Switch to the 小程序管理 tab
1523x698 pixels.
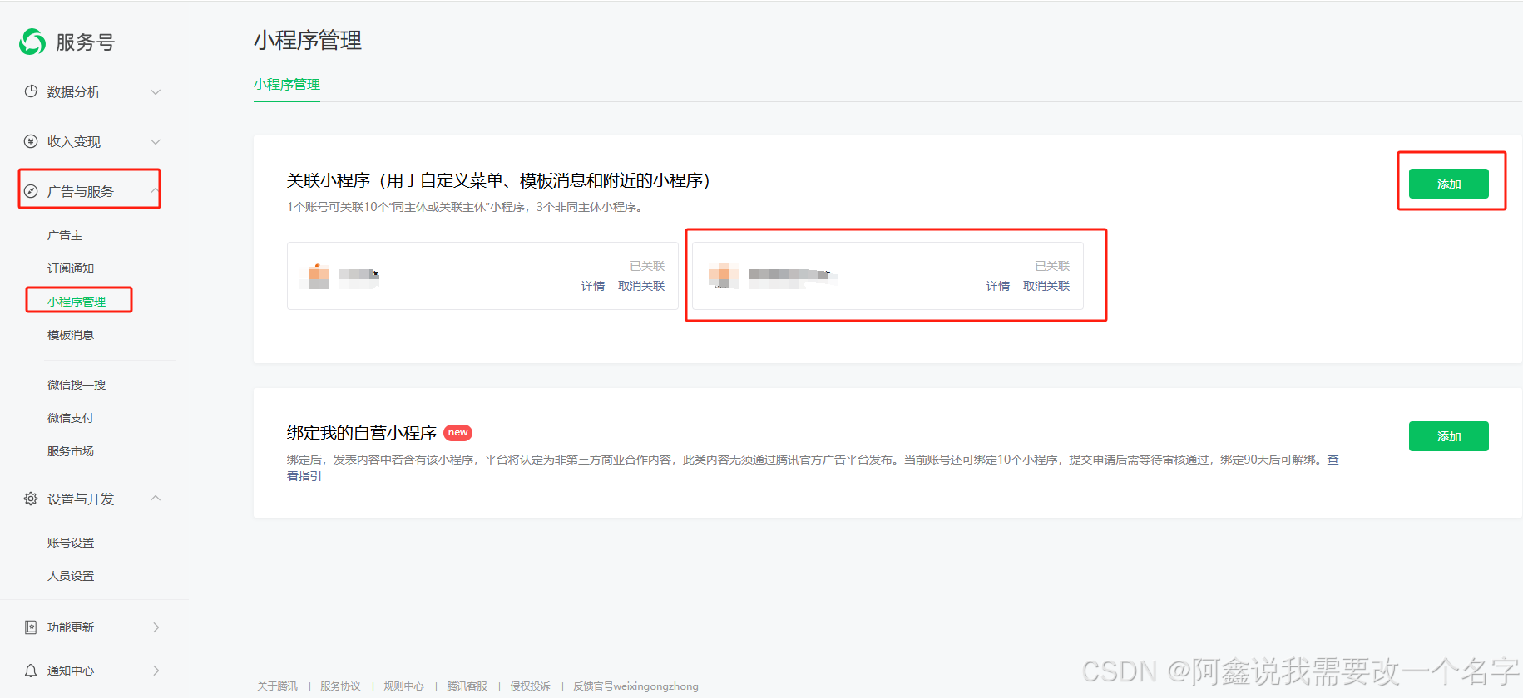[287, 84]
